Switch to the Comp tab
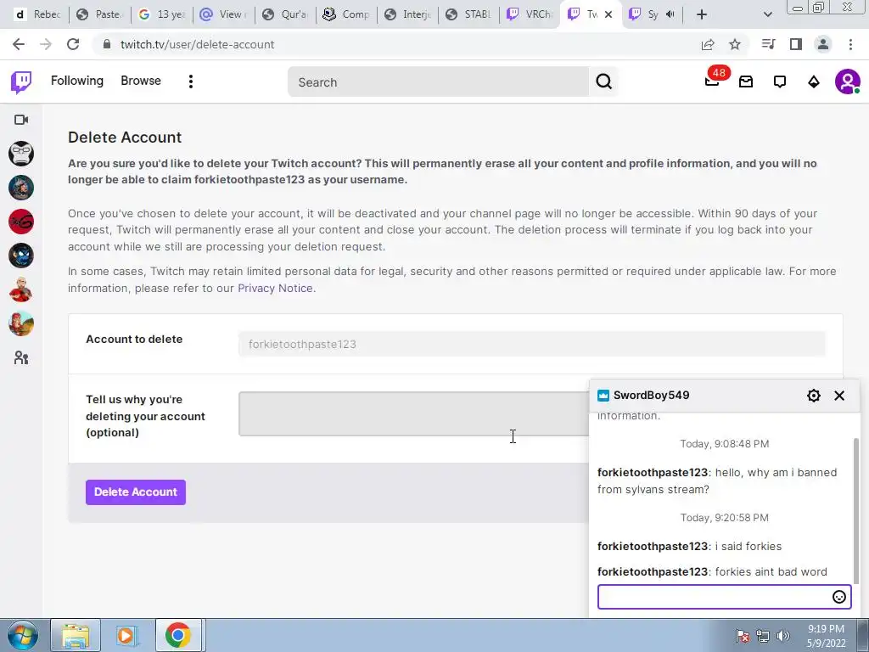 click(347, 14)
